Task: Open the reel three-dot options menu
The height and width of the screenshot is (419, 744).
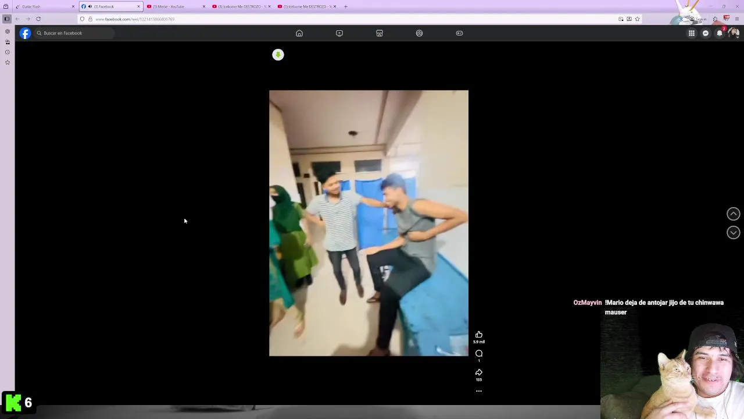Action: (x=479, y=391)
